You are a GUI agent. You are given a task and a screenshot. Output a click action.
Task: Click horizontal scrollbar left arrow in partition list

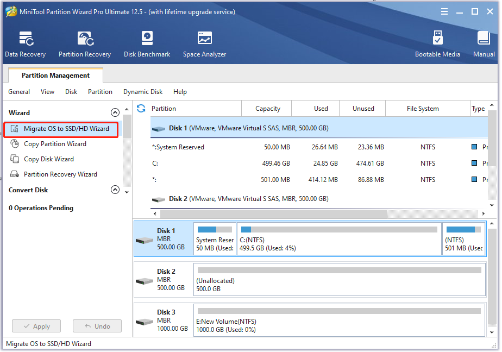click(x=155, y=213)
